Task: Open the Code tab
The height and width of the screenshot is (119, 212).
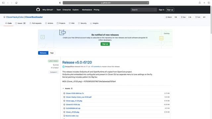Action: point(8,23)
